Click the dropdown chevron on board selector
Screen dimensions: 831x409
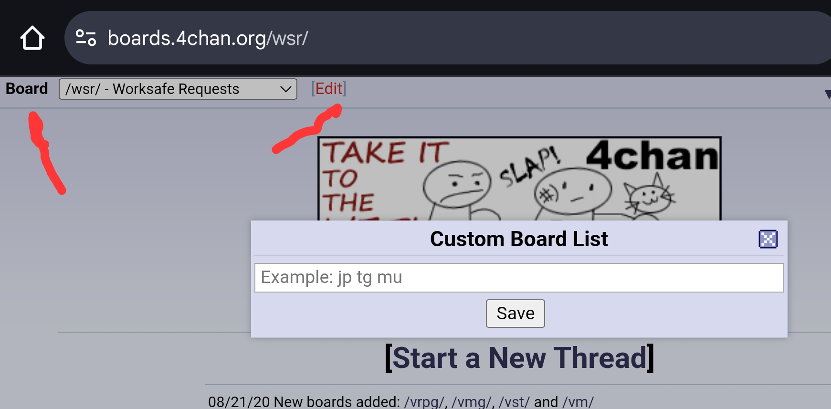(285, 89)
